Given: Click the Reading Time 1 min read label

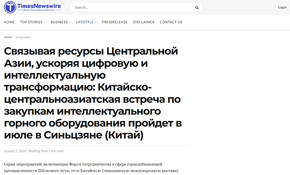Looking at the screenshot, I should click(46, 151).
